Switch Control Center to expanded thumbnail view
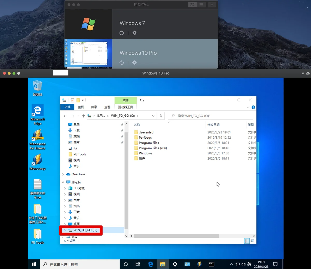 pos(192,5)
